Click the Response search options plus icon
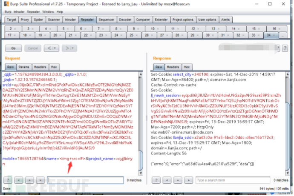 tap(178, 180)
